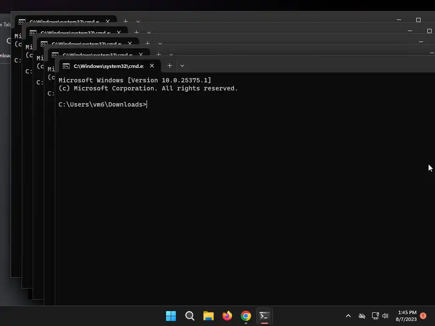Minimize the second-rearmost Terminal window
Screen dimensions: 435x326
410,31
